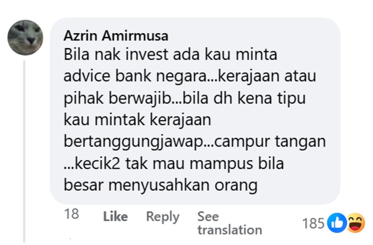View the 185 reactions count
373x245 pixels.
(313, 223)
